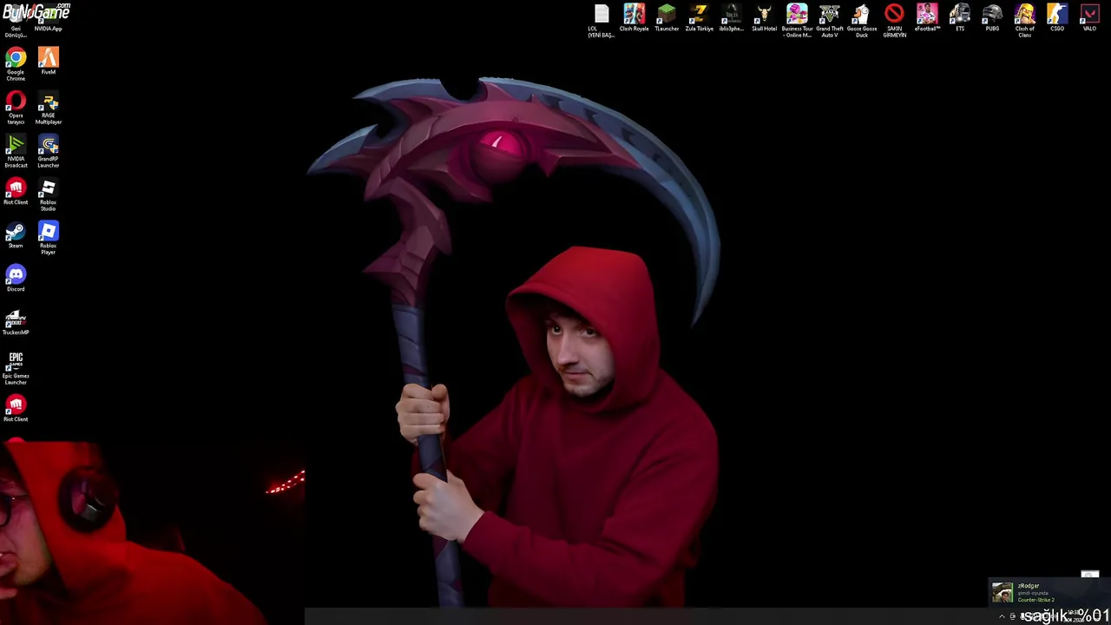Select the CSGO shortcut

(1057, 18)
